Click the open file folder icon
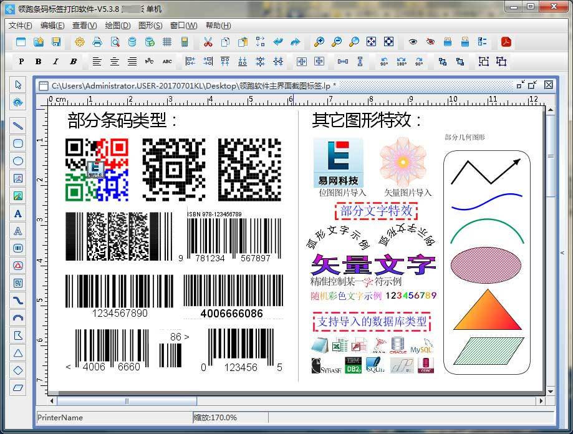 [39, 42]
